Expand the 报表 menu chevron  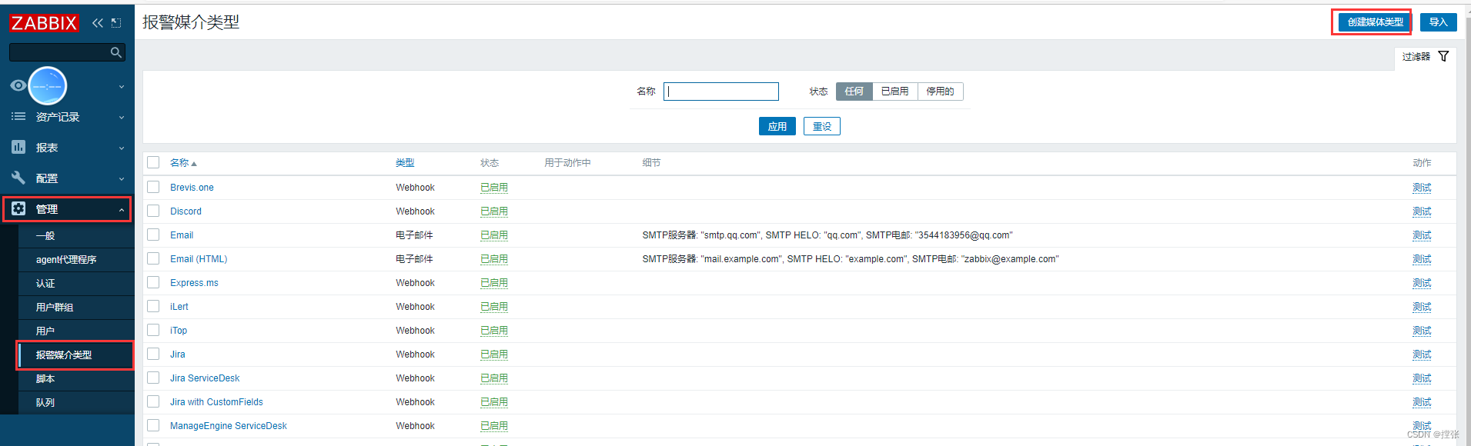pos(122,148)
